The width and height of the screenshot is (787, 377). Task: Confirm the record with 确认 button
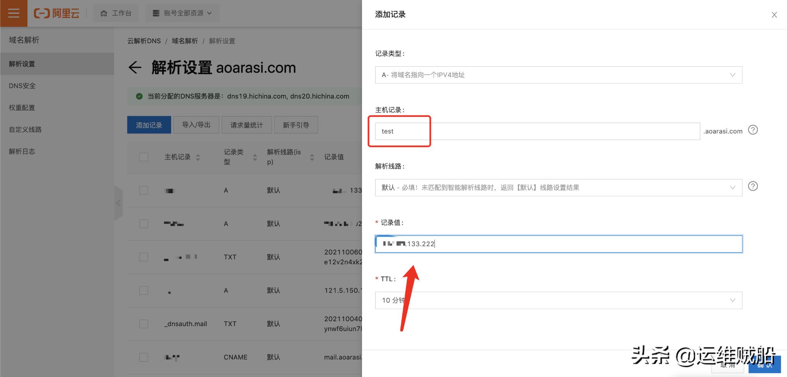click(x=764, y=365)
